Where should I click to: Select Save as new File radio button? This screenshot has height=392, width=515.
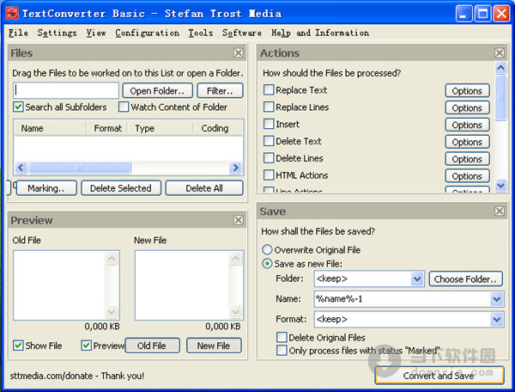267,264
